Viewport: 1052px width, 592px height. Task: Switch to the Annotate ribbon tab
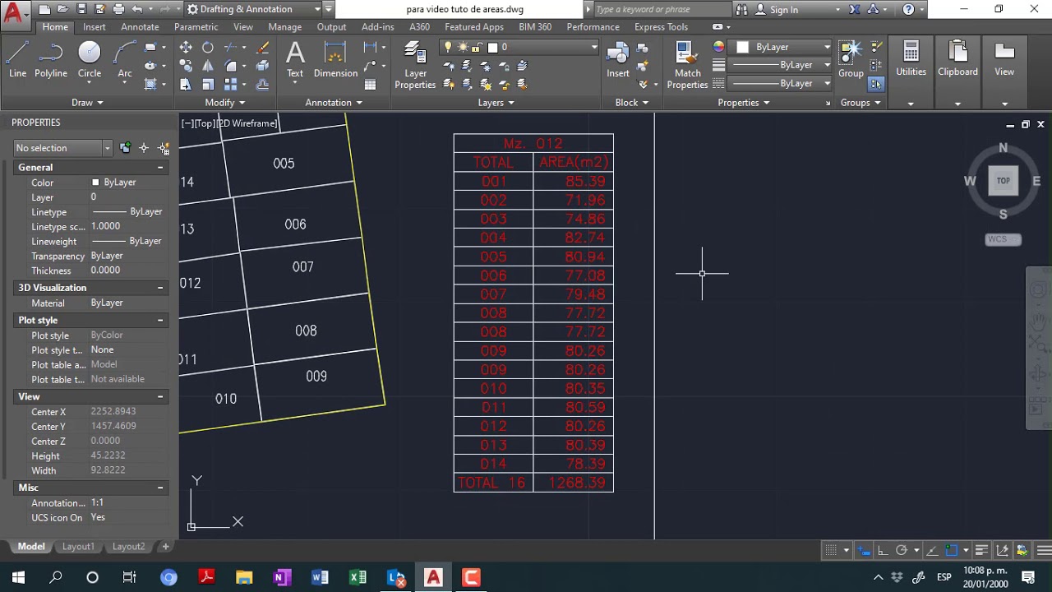click(x=140, y=27)
